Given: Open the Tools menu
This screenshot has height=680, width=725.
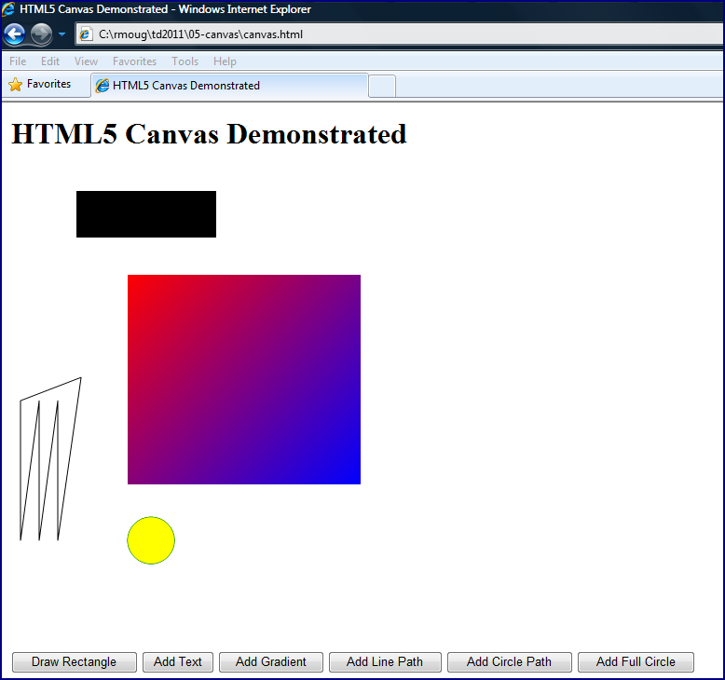Looking at the screenshot, I should tap(185, 61).
